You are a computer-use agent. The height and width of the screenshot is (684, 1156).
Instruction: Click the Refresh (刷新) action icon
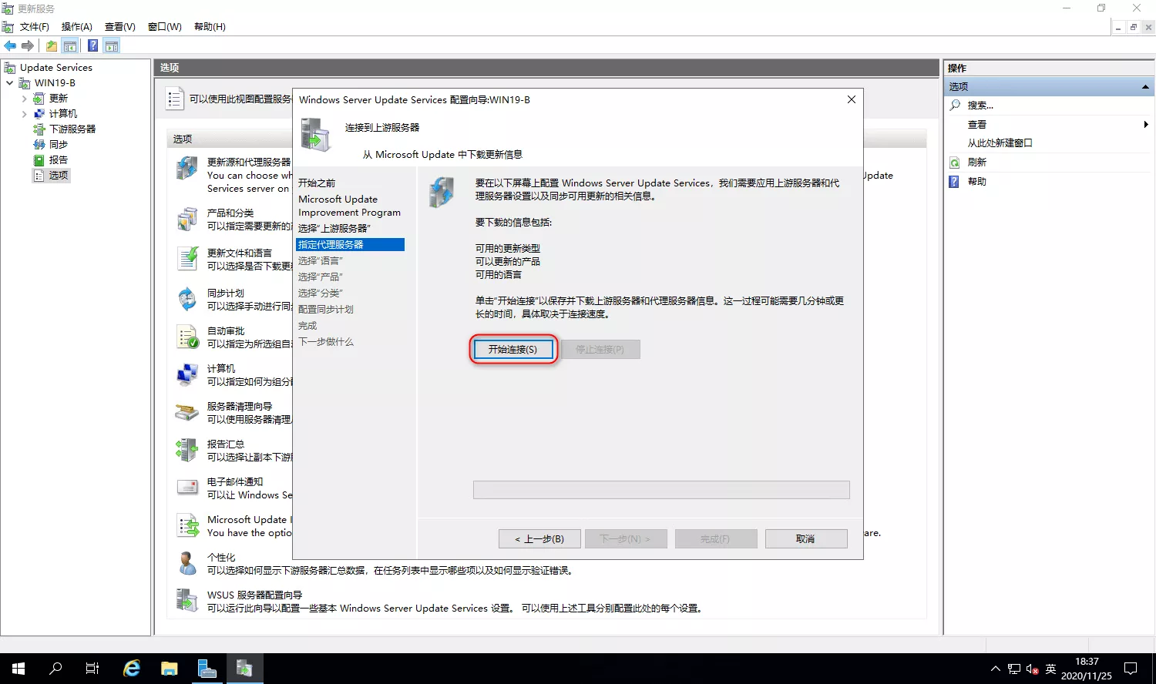pyautogui.click(x=955, y=163)
